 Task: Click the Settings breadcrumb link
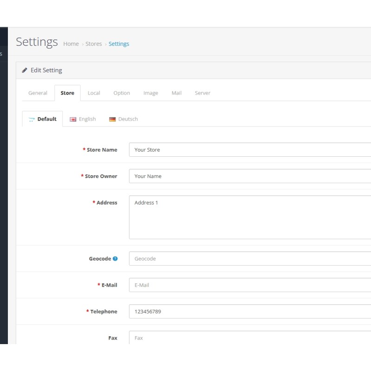click(x=119, y=44)
